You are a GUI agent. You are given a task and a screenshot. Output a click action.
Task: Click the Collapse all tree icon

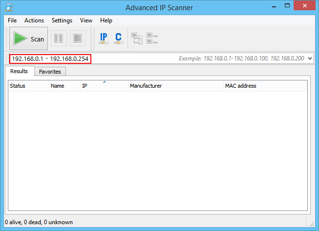[152, 38]
